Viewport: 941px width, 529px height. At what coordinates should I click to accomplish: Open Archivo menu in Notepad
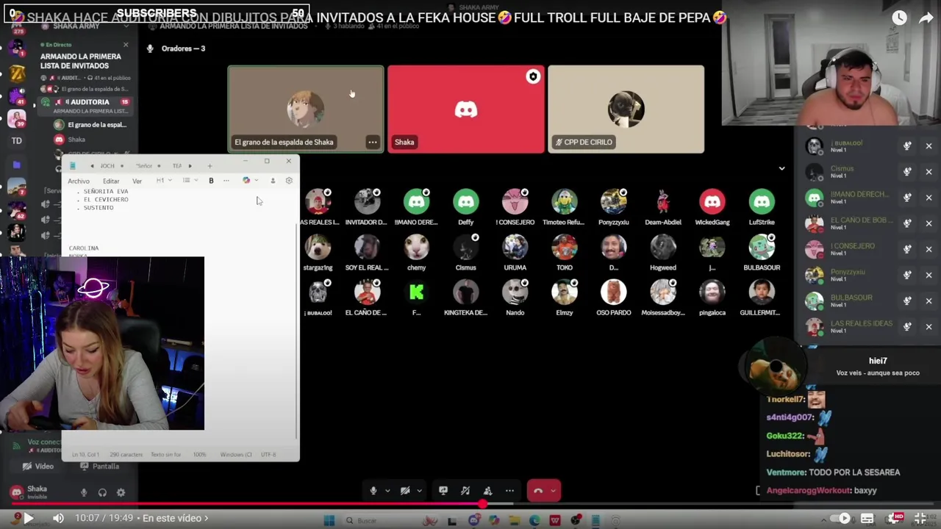pyautogui.click(x=79, y=181)
